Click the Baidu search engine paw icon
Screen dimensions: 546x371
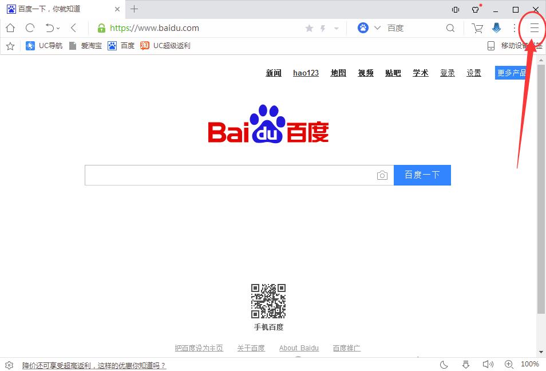(363, 28)
